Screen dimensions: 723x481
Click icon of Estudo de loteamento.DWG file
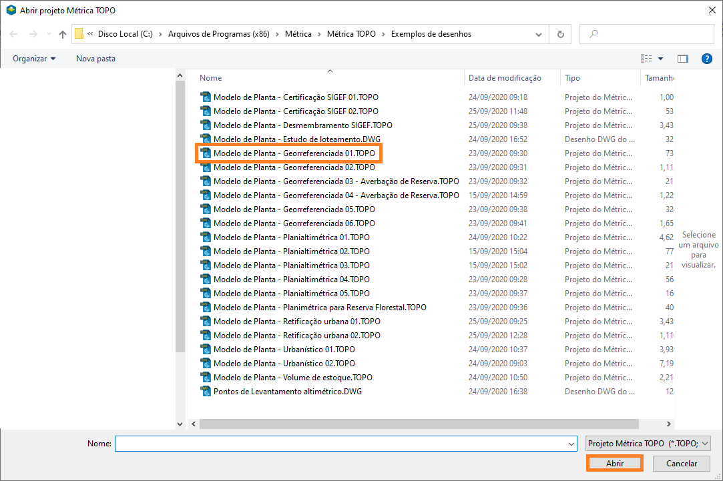(x=206, y=139)
